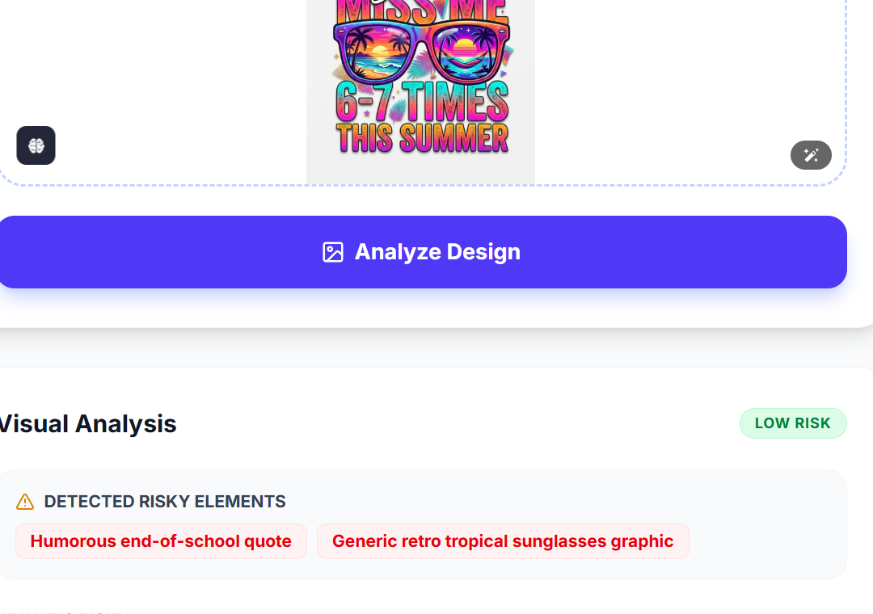Click the LOW RISK badge
Image resolution: width=873 pixels, height=614 pixels.
pyautogui.click(x=793, y=423)
